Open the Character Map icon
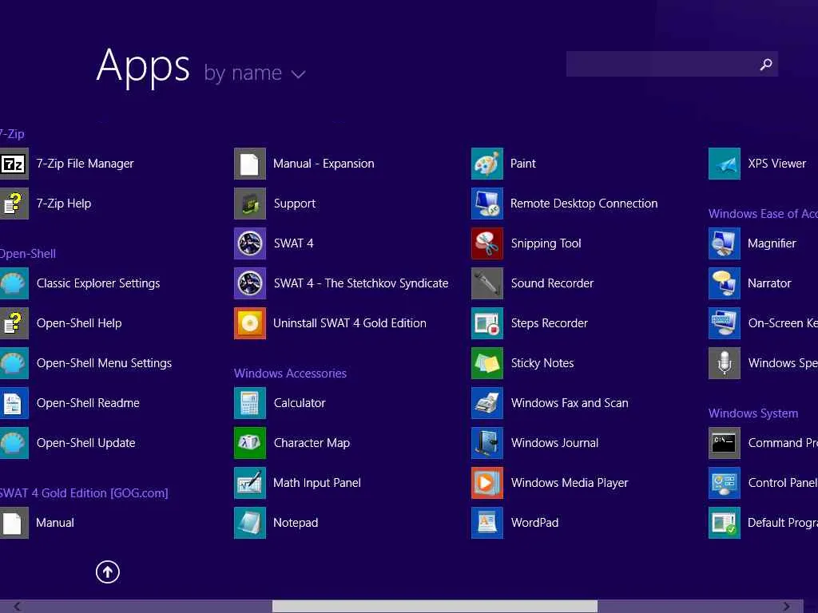The image size is (818, 613). click(x=250, y=443)
